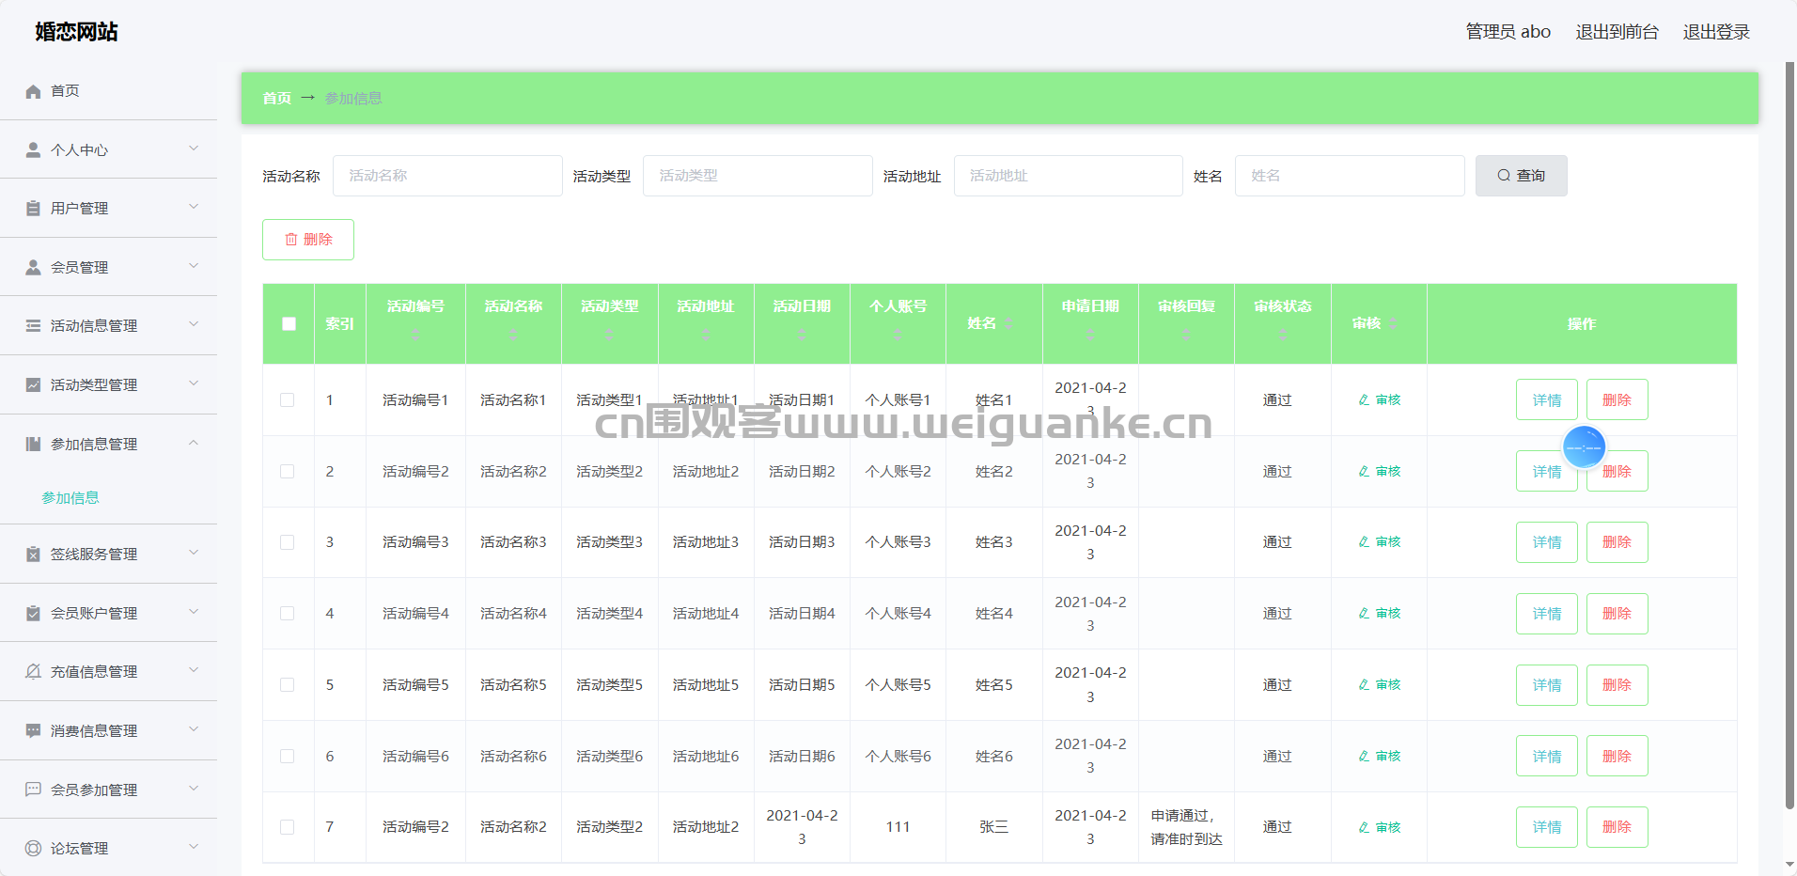This screenshot has width=1797, height=876.
Task: Click the home icon in the sidebar
Action: [x=33, y=91]
